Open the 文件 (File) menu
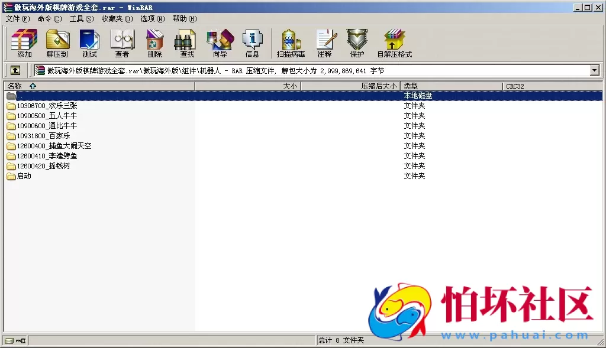This screenshot has width=606, height=348. tap(14, 18)
